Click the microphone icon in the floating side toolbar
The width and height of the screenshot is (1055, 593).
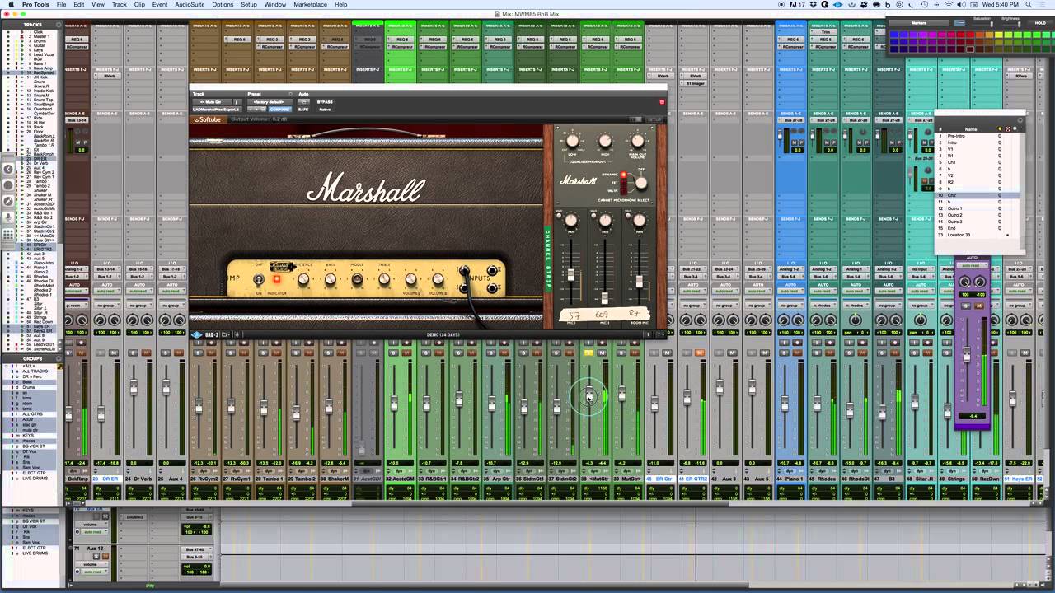(x=8, y=217)
